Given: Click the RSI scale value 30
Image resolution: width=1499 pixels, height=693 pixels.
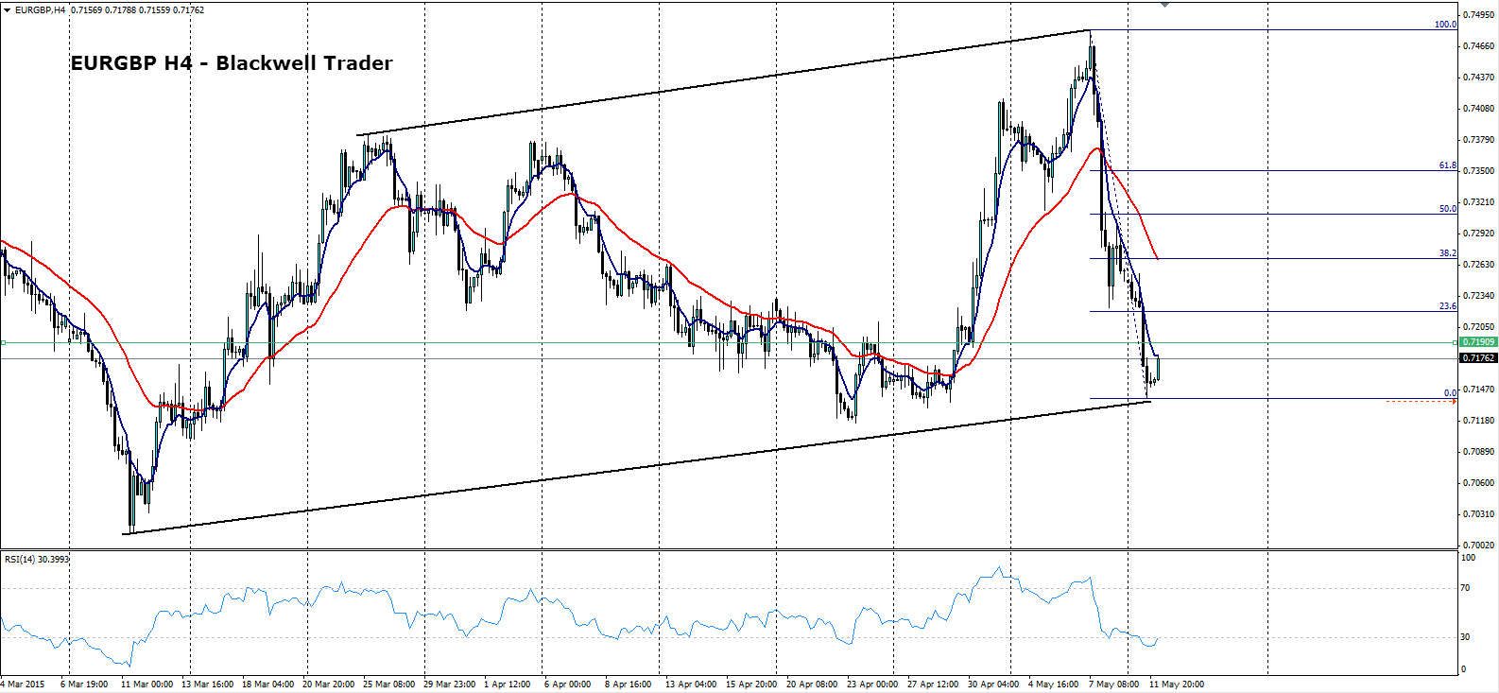Looking at the screenshot, I should point(1466,637).
